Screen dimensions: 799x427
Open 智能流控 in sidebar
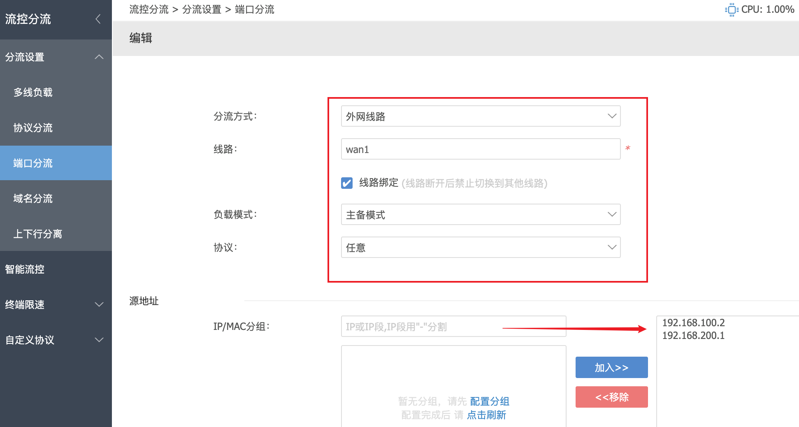coord(25,269)
